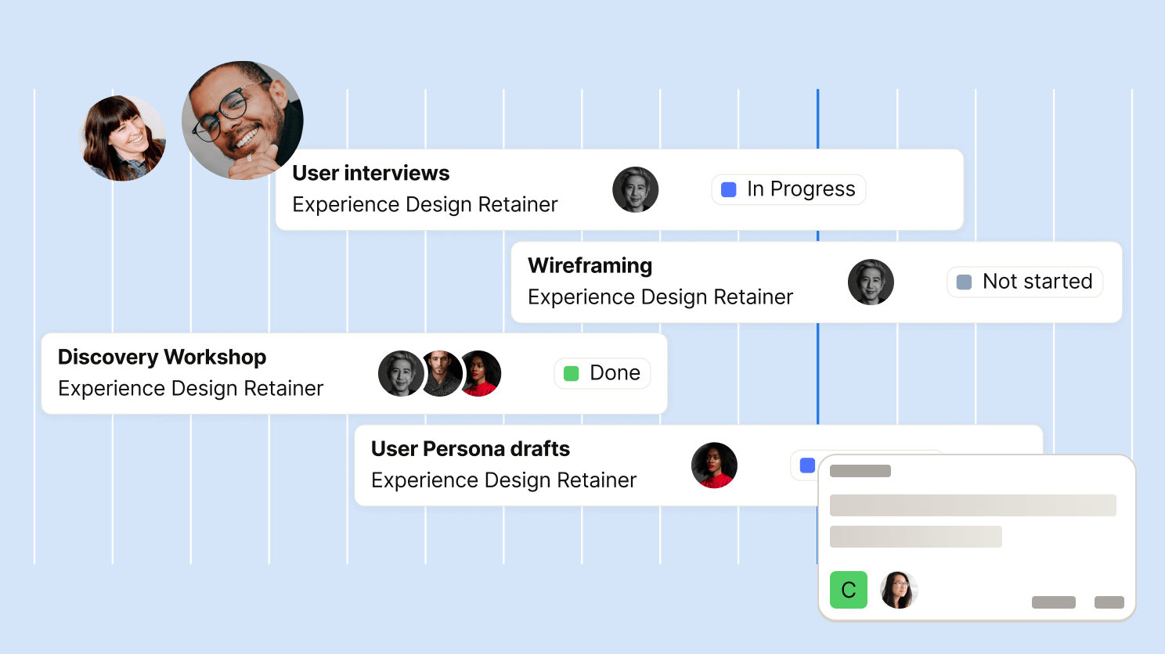Click the red-dressed assignee avatar on User Persona drafts
The image size is (1165, 654).
point(714,465)
